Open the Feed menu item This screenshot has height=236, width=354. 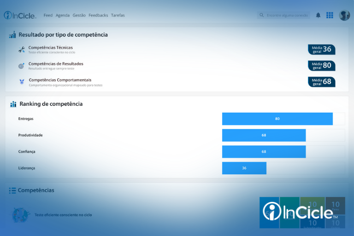tap(48, 15)
